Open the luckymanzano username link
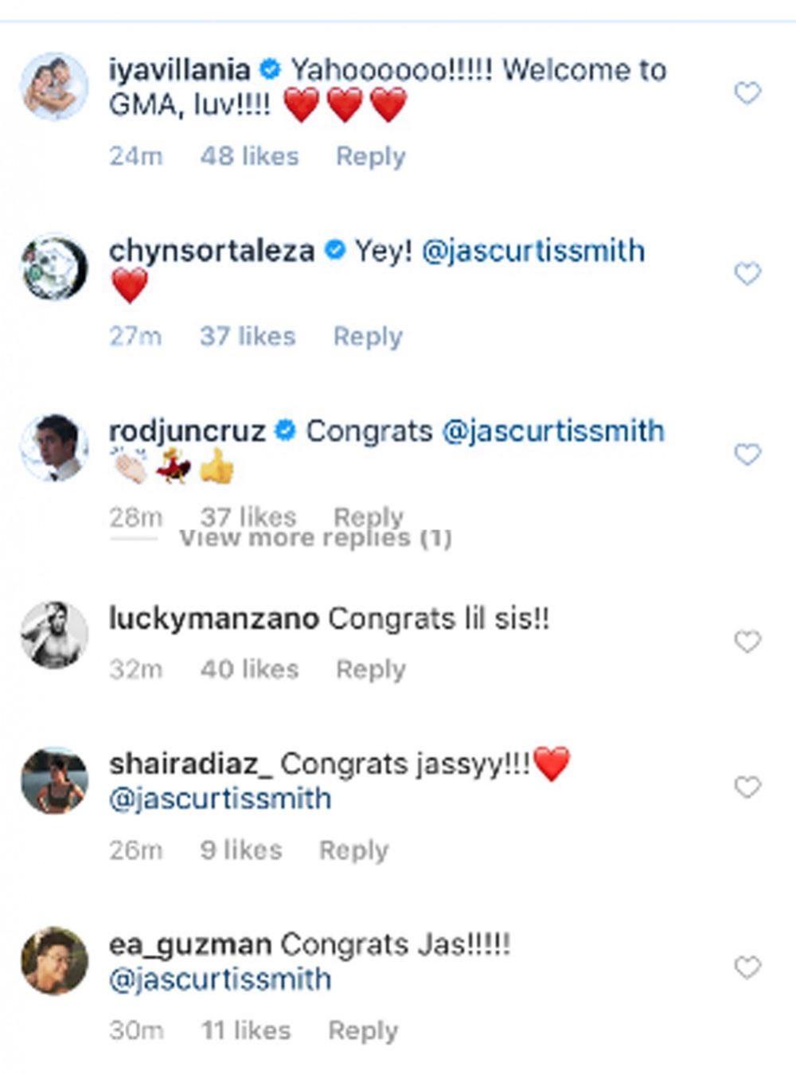Viewport: 796px width, 1074px height. click(213, 619)
